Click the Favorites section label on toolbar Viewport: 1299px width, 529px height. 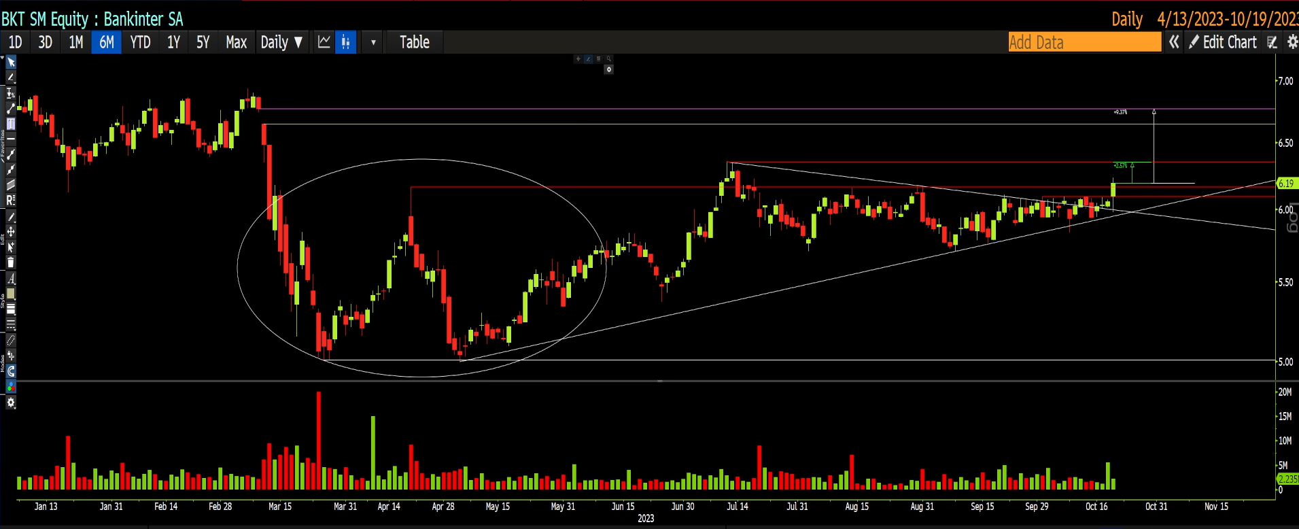point(3,145)
